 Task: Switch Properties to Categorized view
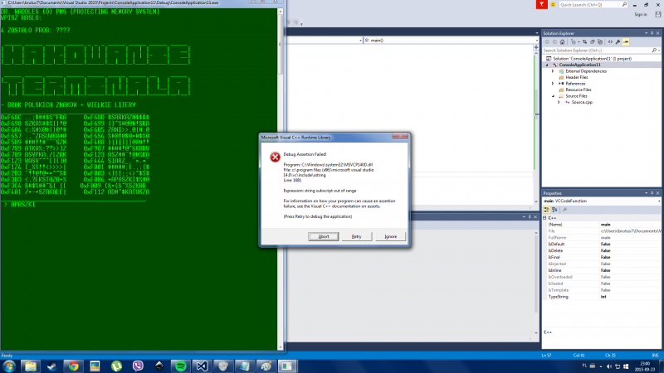(546, 209)
